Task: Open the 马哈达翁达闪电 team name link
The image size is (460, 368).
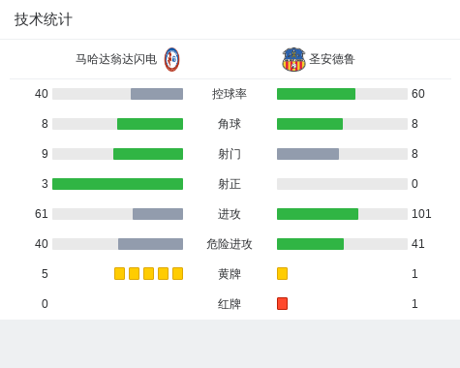Action: 116,59
